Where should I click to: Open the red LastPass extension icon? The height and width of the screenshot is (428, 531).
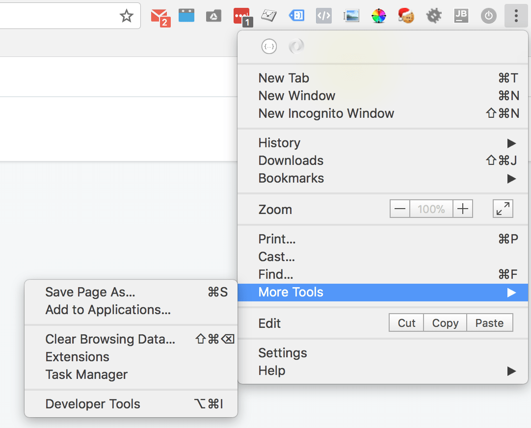point(242,17)
